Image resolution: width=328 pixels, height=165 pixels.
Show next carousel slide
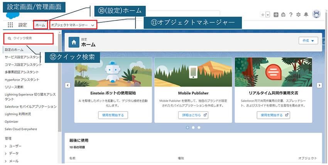pyautogui.click(x=319, y=85)
